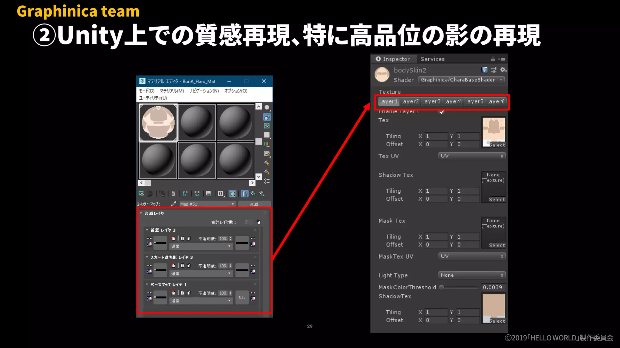The image size is (620, 348).
Task: Open the モード(D) menu
Action: point(147,91)
